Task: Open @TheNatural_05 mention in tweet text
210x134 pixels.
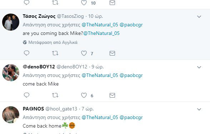Action: click(x=101, y=33)
